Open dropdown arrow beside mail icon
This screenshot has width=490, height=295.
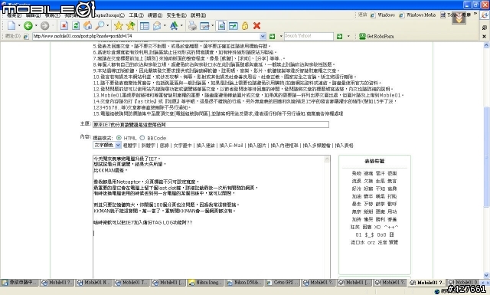(165, 25)
